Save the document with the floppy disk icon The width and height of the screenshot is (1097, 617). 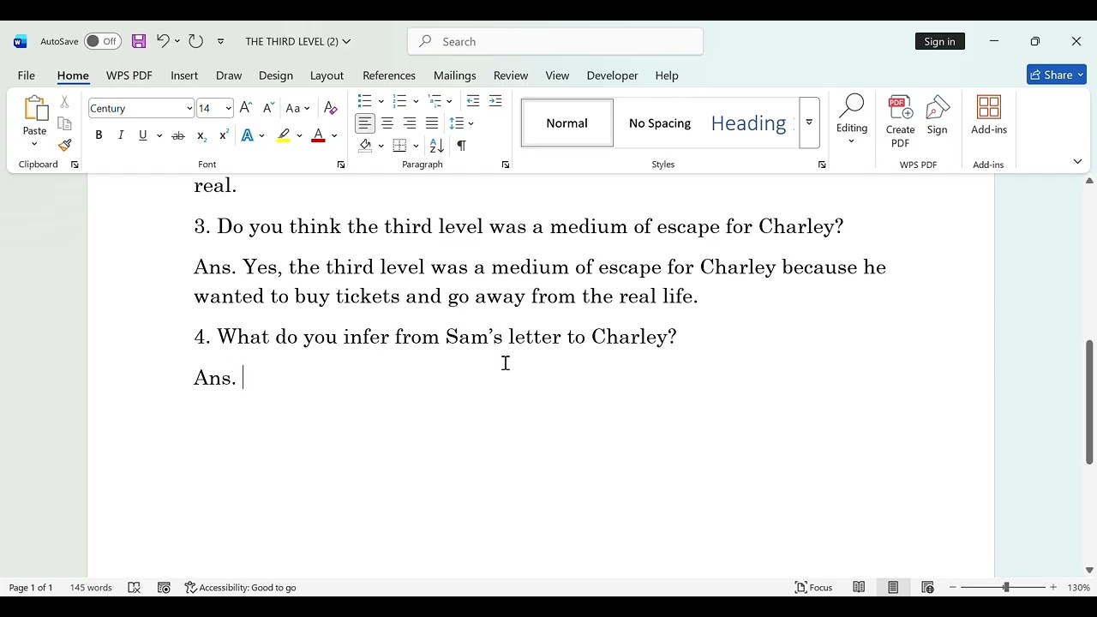click(139, 41)
